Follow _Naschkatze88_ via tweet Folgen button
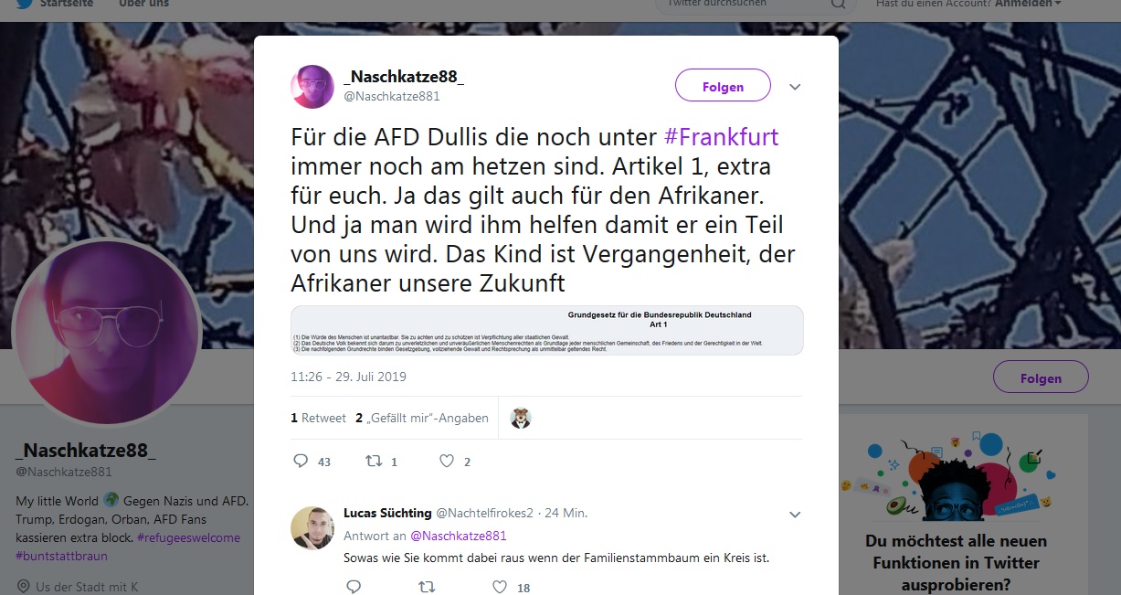1121x595 pixels. pos(723,86)
